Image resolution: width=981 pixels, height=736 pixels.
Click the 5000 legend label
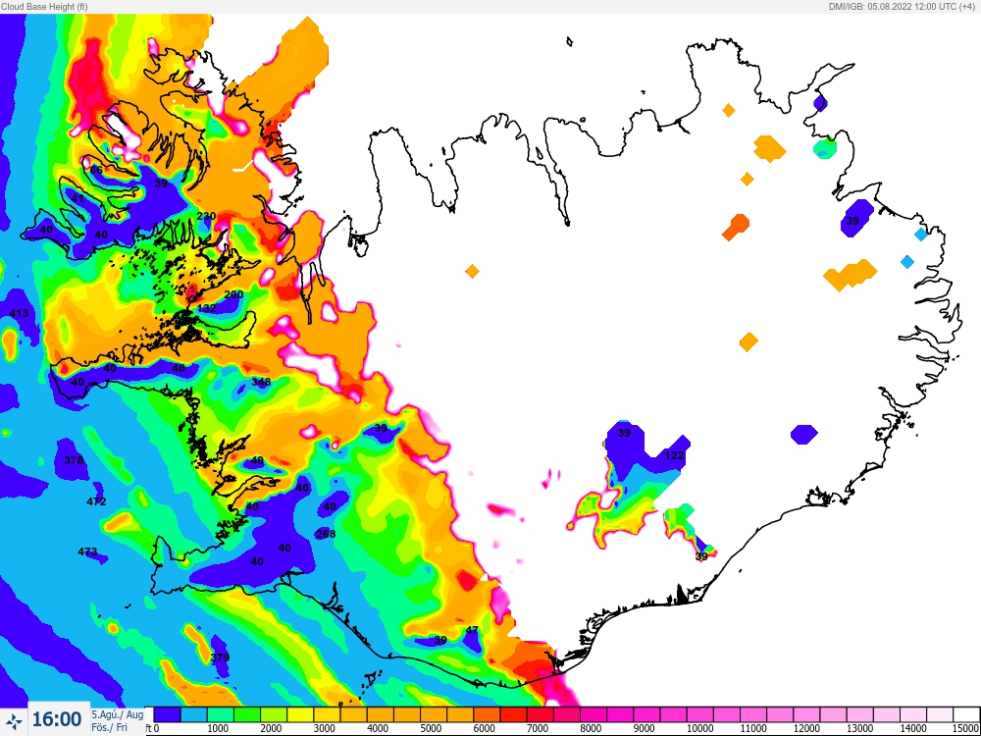(x=431, y=728)
